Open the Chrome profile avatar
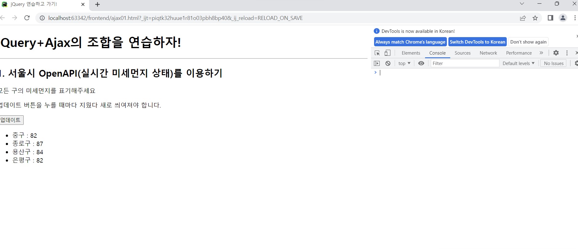The width and height of the screenshot is (578, 249). 563,18
